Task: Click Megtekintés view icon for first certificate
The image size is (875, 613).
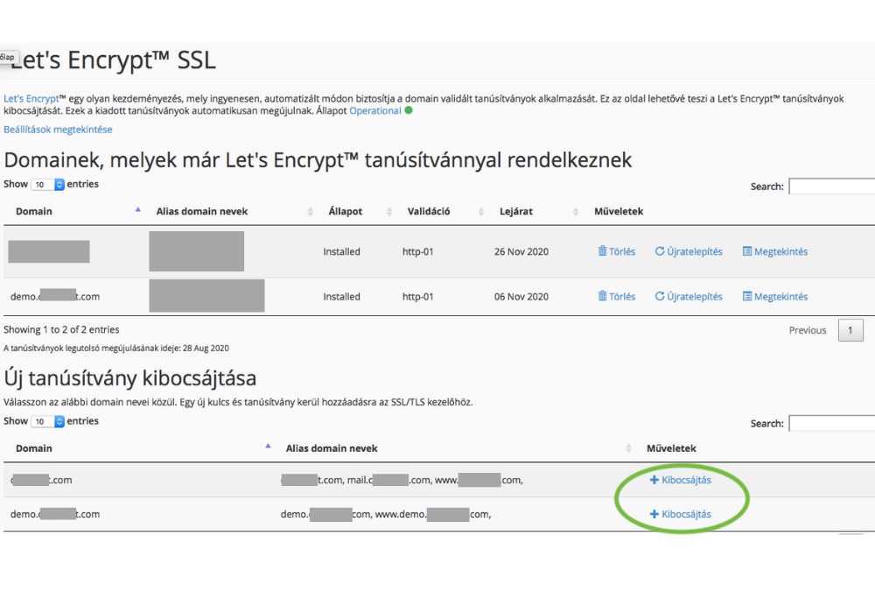Action: [x=747, y=251]
